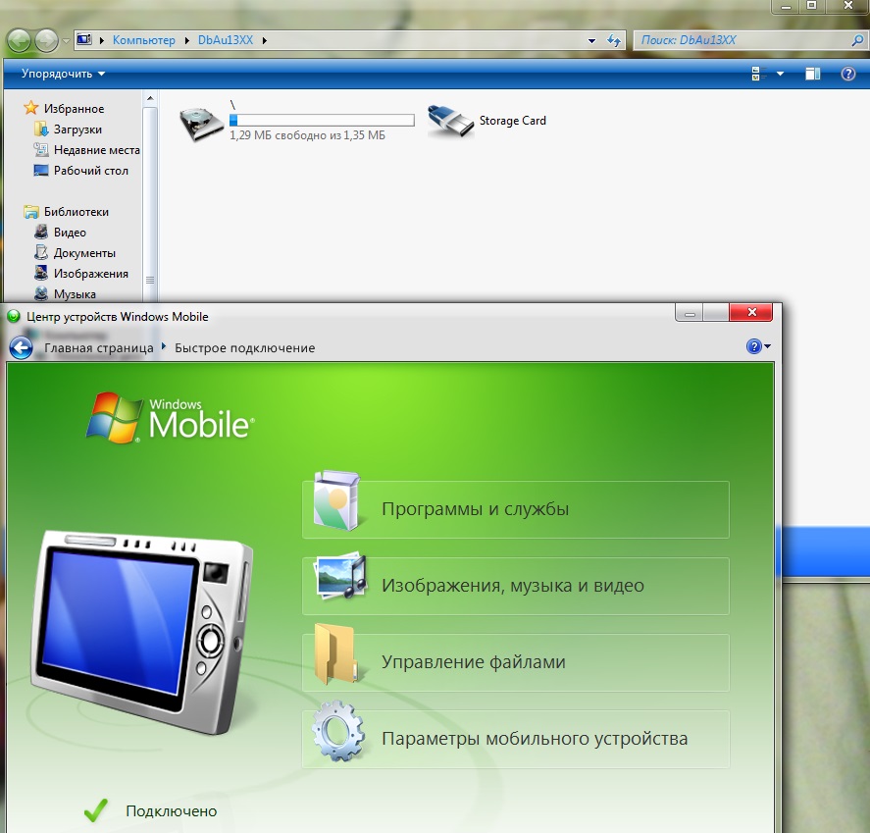Screen dimensions: 870x833
Task: Toggle the preview pane icon
Action: click(813, 74)
